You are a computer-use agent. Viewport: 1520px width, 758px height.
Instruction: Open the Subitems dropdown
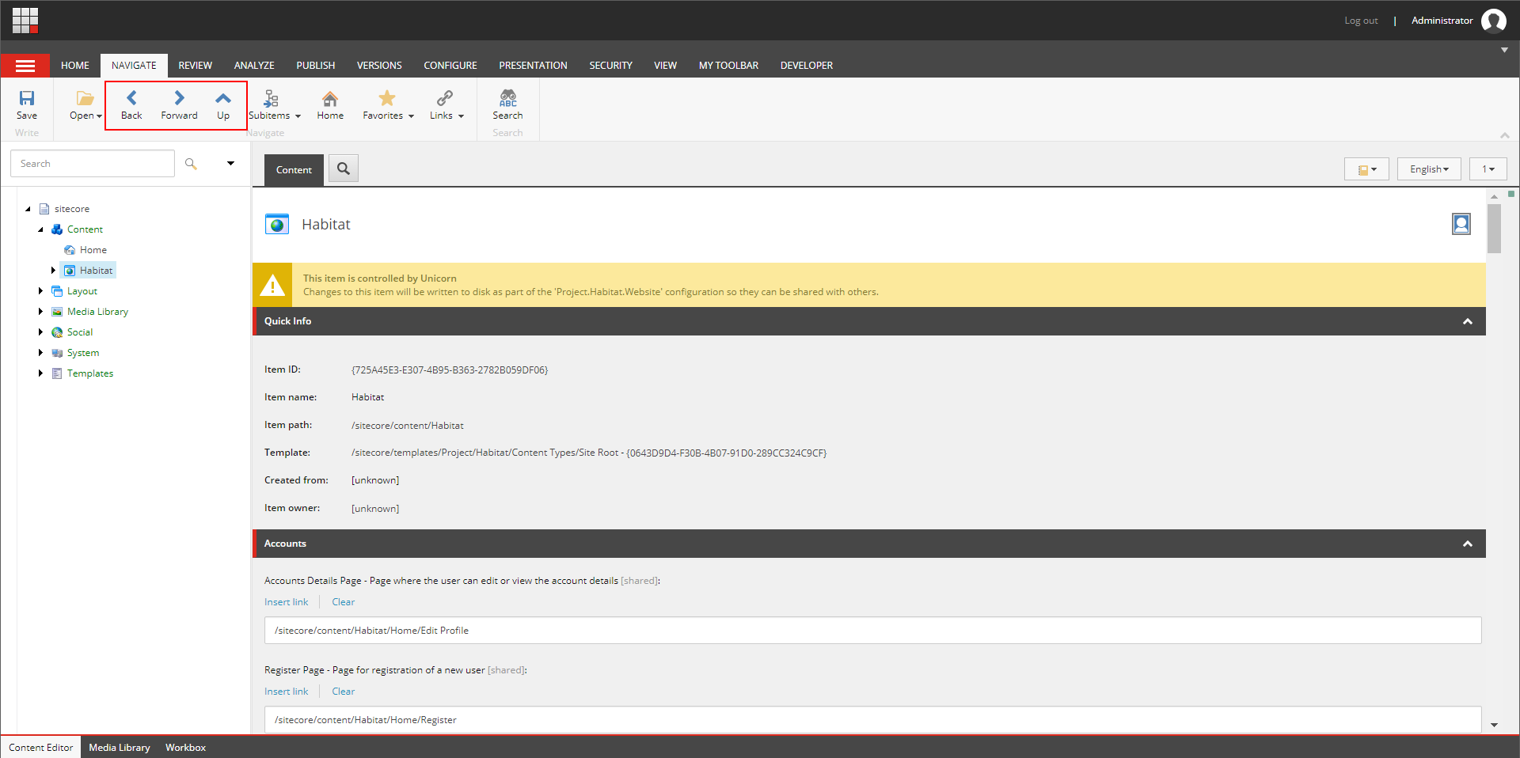(x=274, y=104)
